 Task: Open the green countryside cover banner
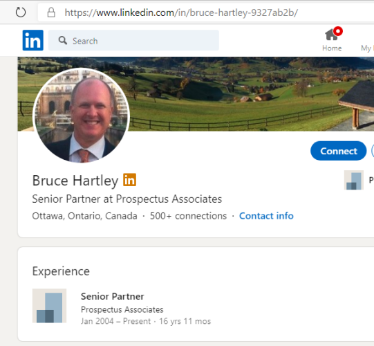click(x=239, y=93)
